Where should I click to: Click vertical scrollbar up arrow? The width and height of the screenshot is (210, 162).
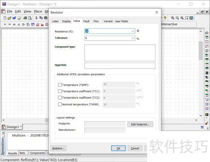[x=201, y=31]
